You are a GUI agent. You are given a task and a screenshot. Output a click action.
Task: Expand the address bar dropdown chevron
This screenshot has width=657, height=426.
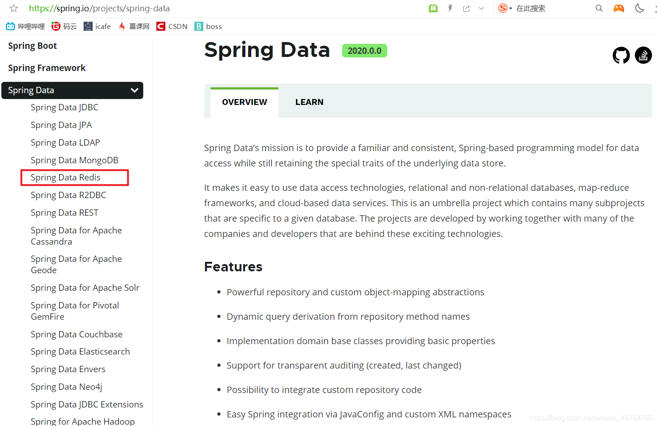coord(482,8)
